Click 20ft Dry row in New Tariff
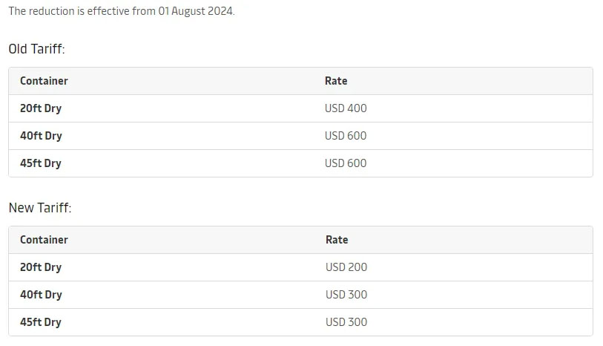 300,267
